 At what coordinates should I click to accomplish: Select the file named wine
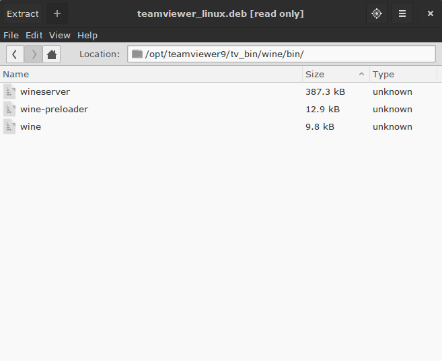click(31, 126)
